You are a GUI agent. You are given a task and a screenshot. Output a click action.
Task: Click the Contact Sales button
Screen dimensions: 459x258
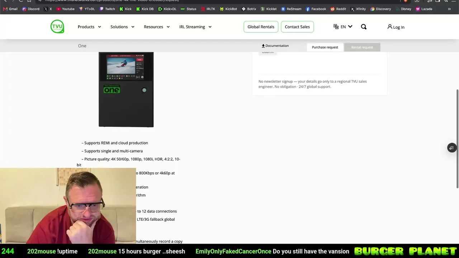(x=297, y=27)
